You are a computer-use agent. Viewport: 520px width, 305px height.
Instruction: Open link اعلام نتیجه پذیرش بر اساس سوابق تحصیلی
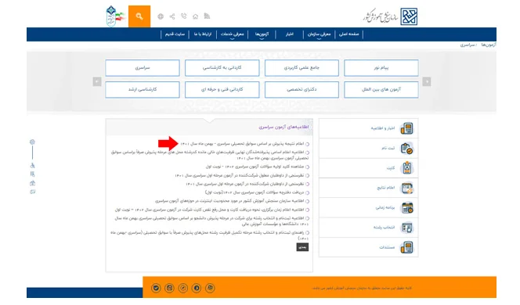pyautogui.click(x=242, y=144)
